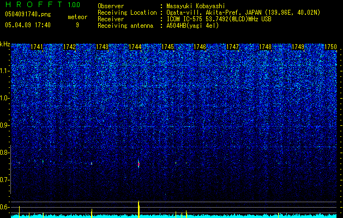Viewport: 343px width, 218px height.
Task: Click the 0.7 kHz axis label
Action: [x=5, y=180]
